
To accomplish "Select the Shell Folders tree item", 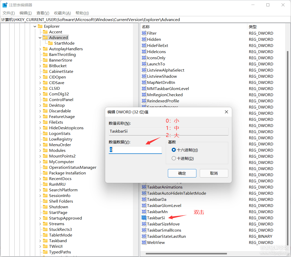I will click(61, 201).
